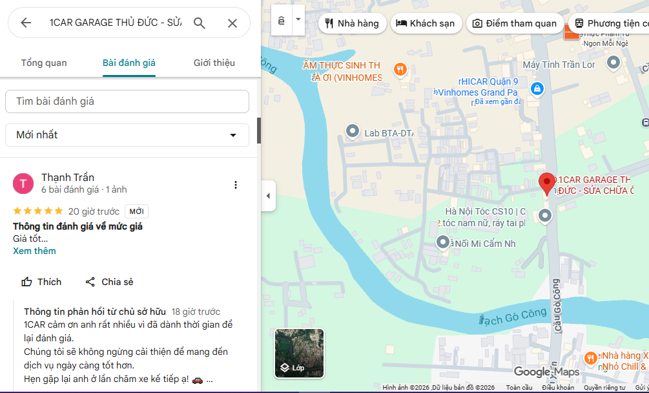Like the review with Thích
649x393 pixels.
pyautogui.click(x=41, y=282)
